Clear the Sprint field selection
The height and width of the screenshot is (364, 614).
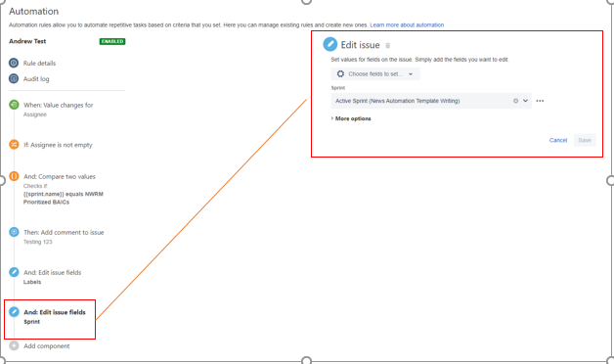[515, 101]
